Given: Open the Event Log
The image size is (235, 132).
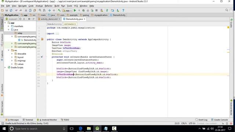Looking at the screenshot, I should (x=201, y=120).
